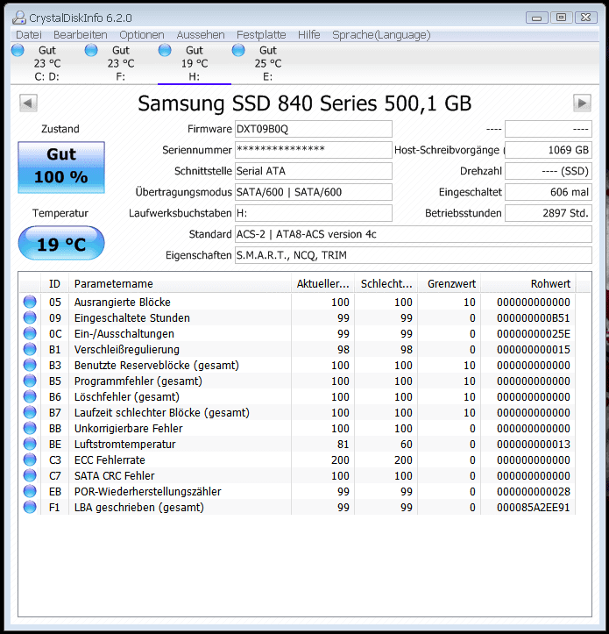Open the Sprache(Language) menu
609x634 pixels.
pos(381,35)
